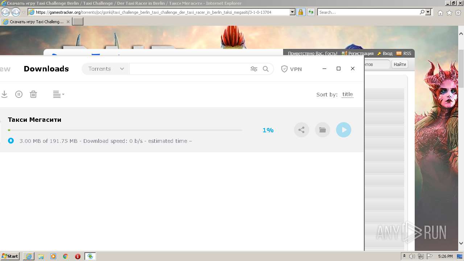
Task: Click the Action Center flag icon
Action: (x=430, y=256)
